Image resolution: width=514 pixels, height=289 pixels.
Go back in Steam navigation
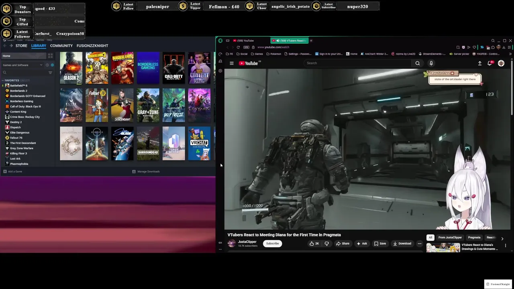click(x=4, y=46)
